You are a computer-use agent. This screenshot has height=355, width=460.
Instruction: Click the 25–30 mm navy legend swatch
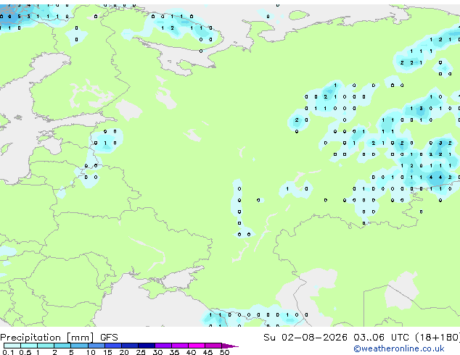[147, 346]
